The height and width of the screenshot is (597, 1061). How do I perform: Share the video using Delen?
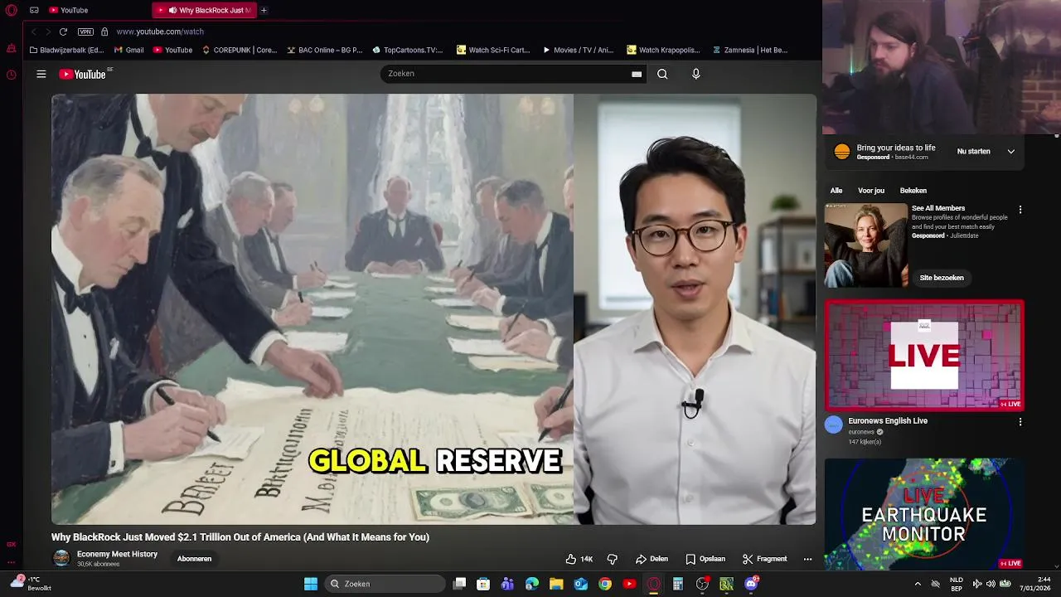coord(652,559)
